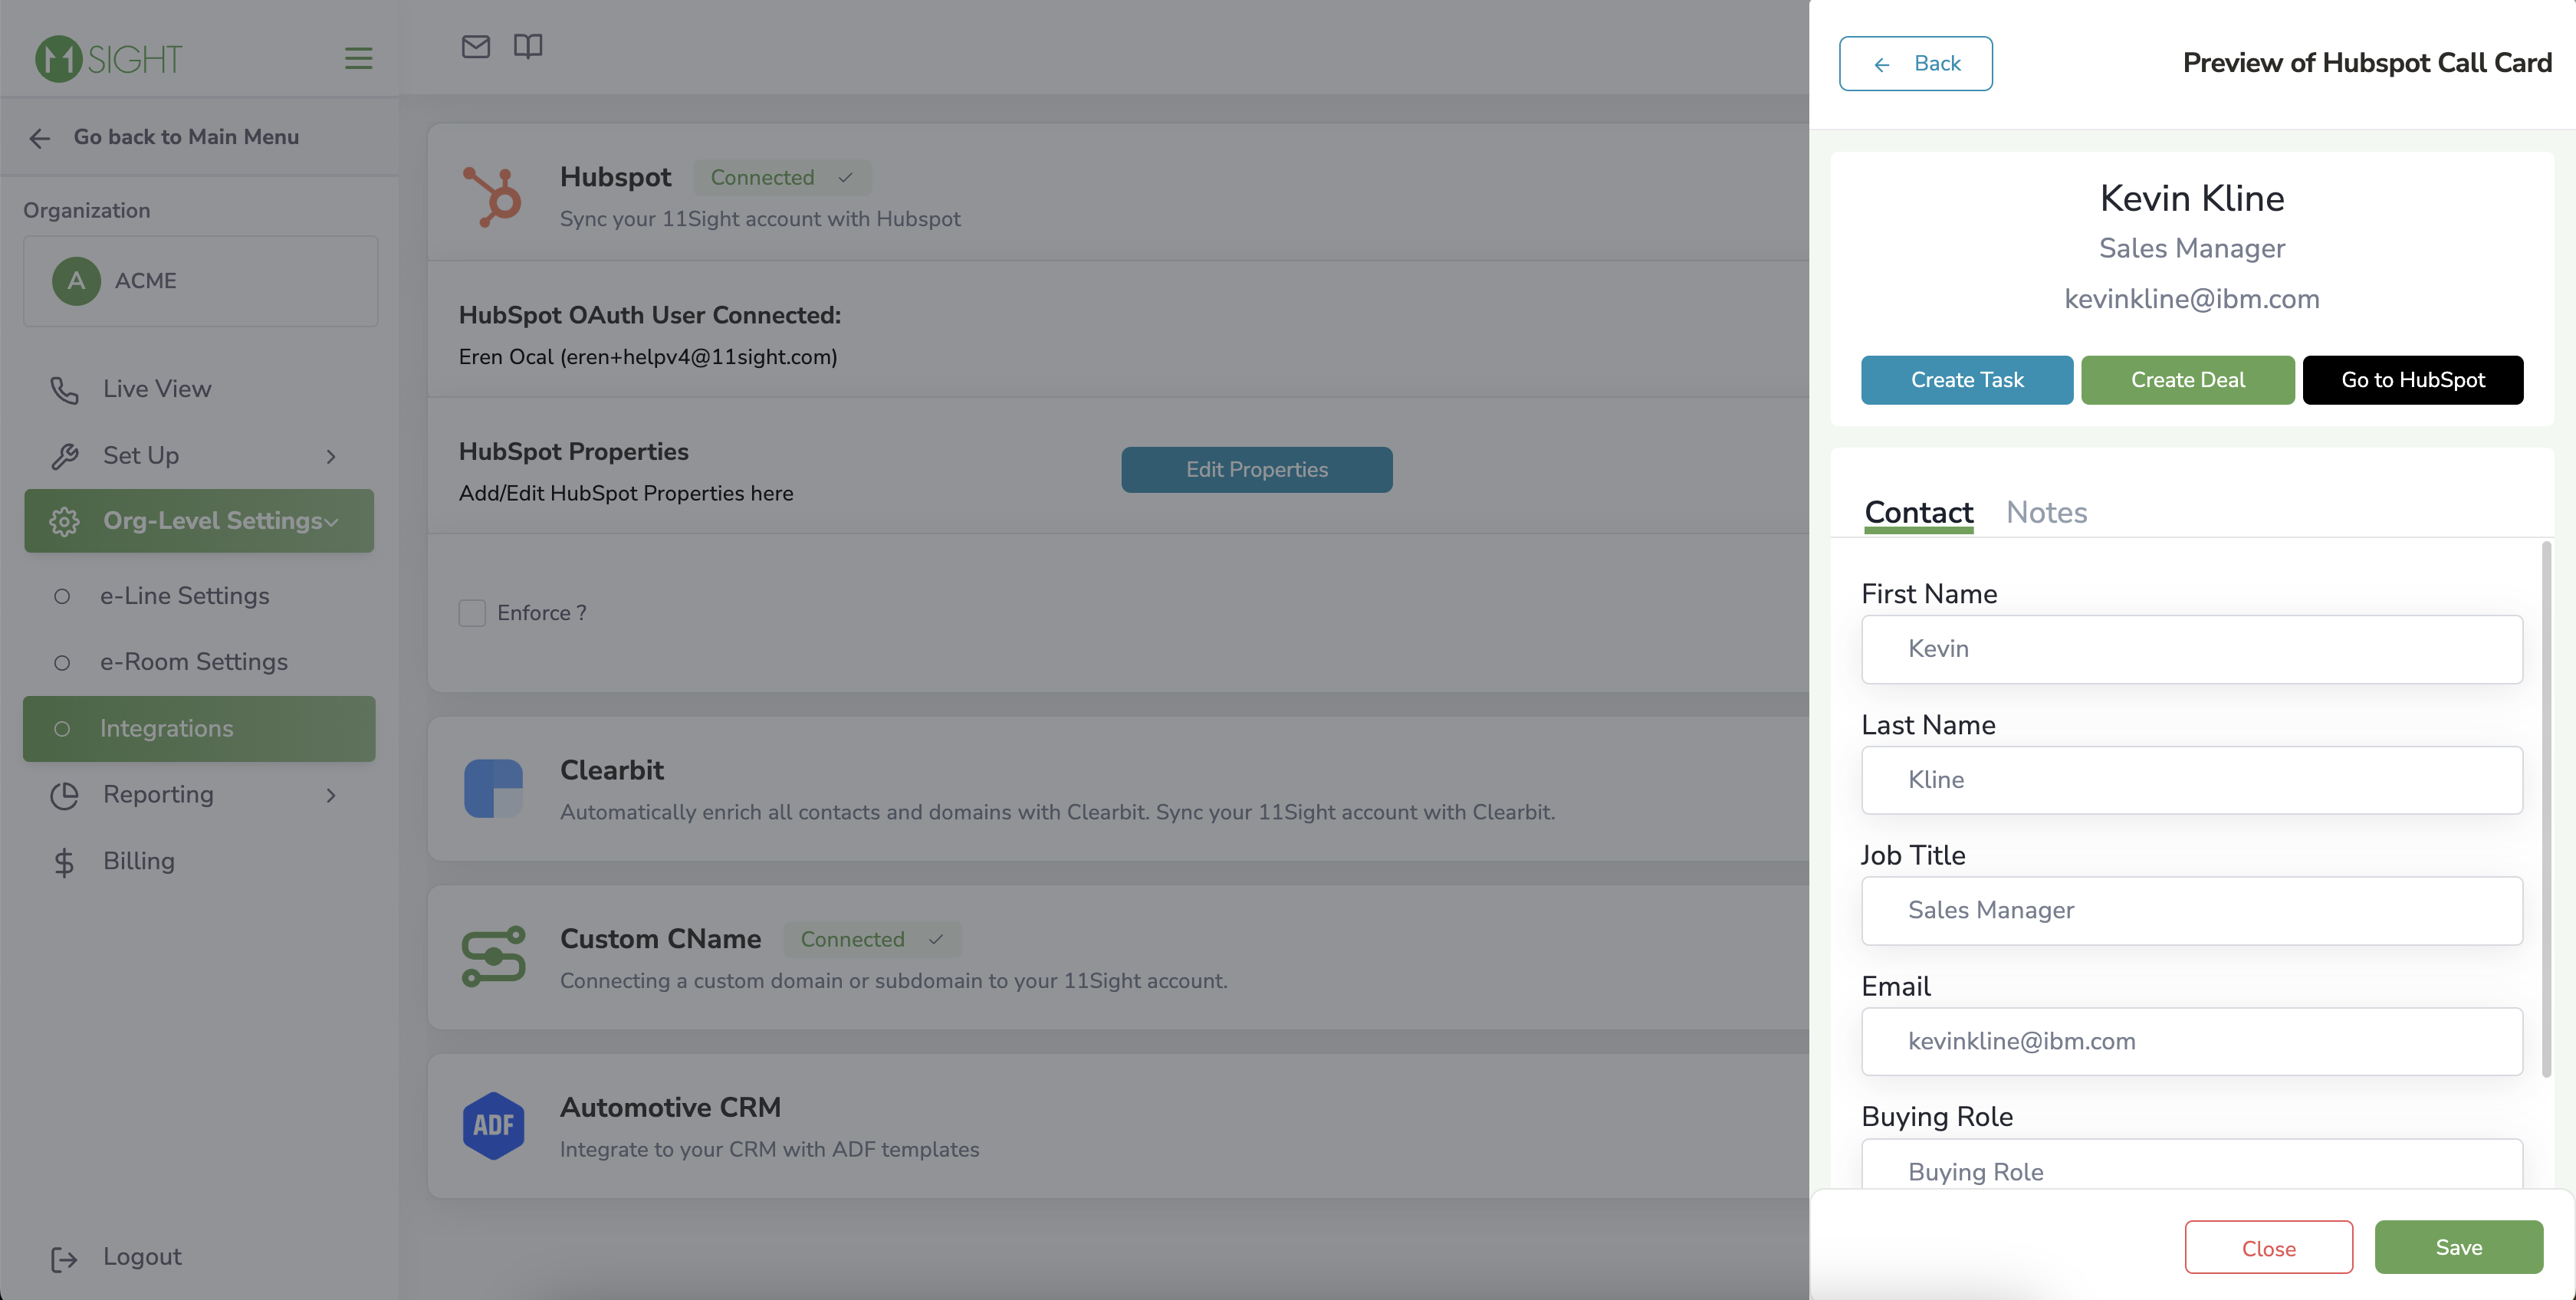The width and height of the screenshot is (2576, 1300).
Task: Open the ACME organization selector
Action: tap(200, 281)
